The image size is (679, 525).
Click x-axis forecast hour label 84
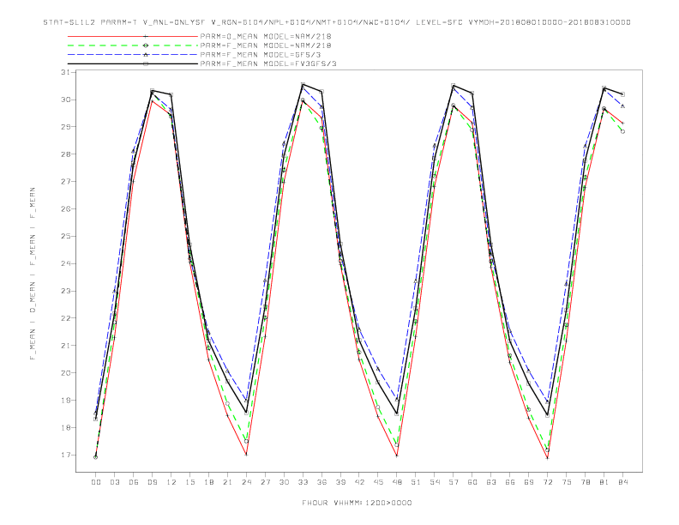(622, 482)
